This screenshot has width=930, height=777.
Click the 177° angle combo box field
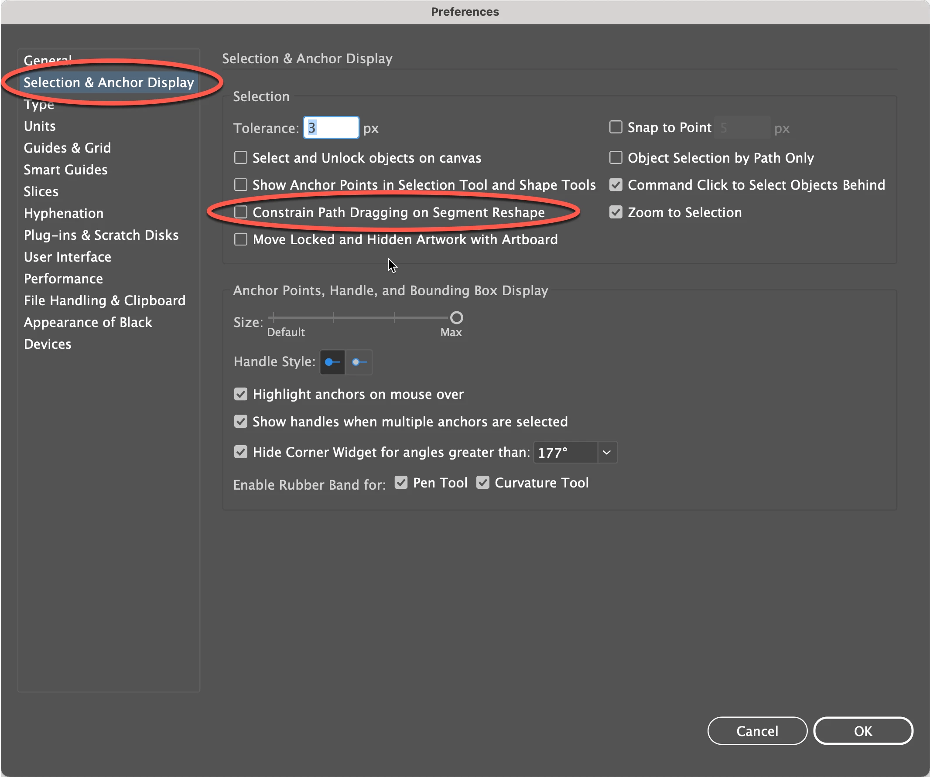[565, 453]
